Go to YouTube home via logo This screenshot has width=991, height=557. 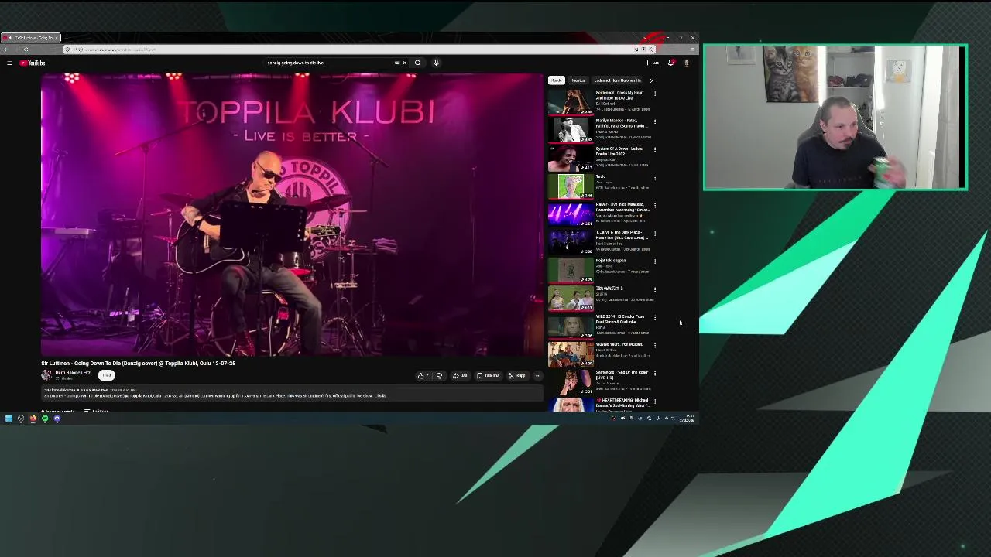click(33, 63)
